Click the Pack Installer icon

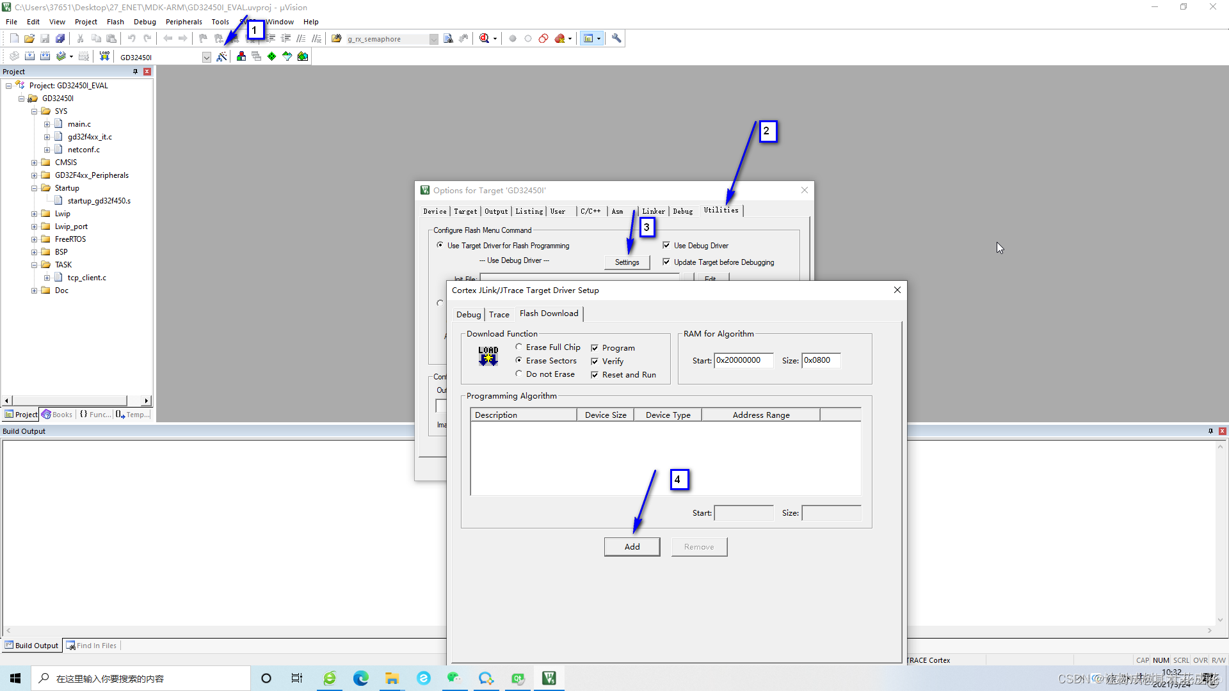303,57
